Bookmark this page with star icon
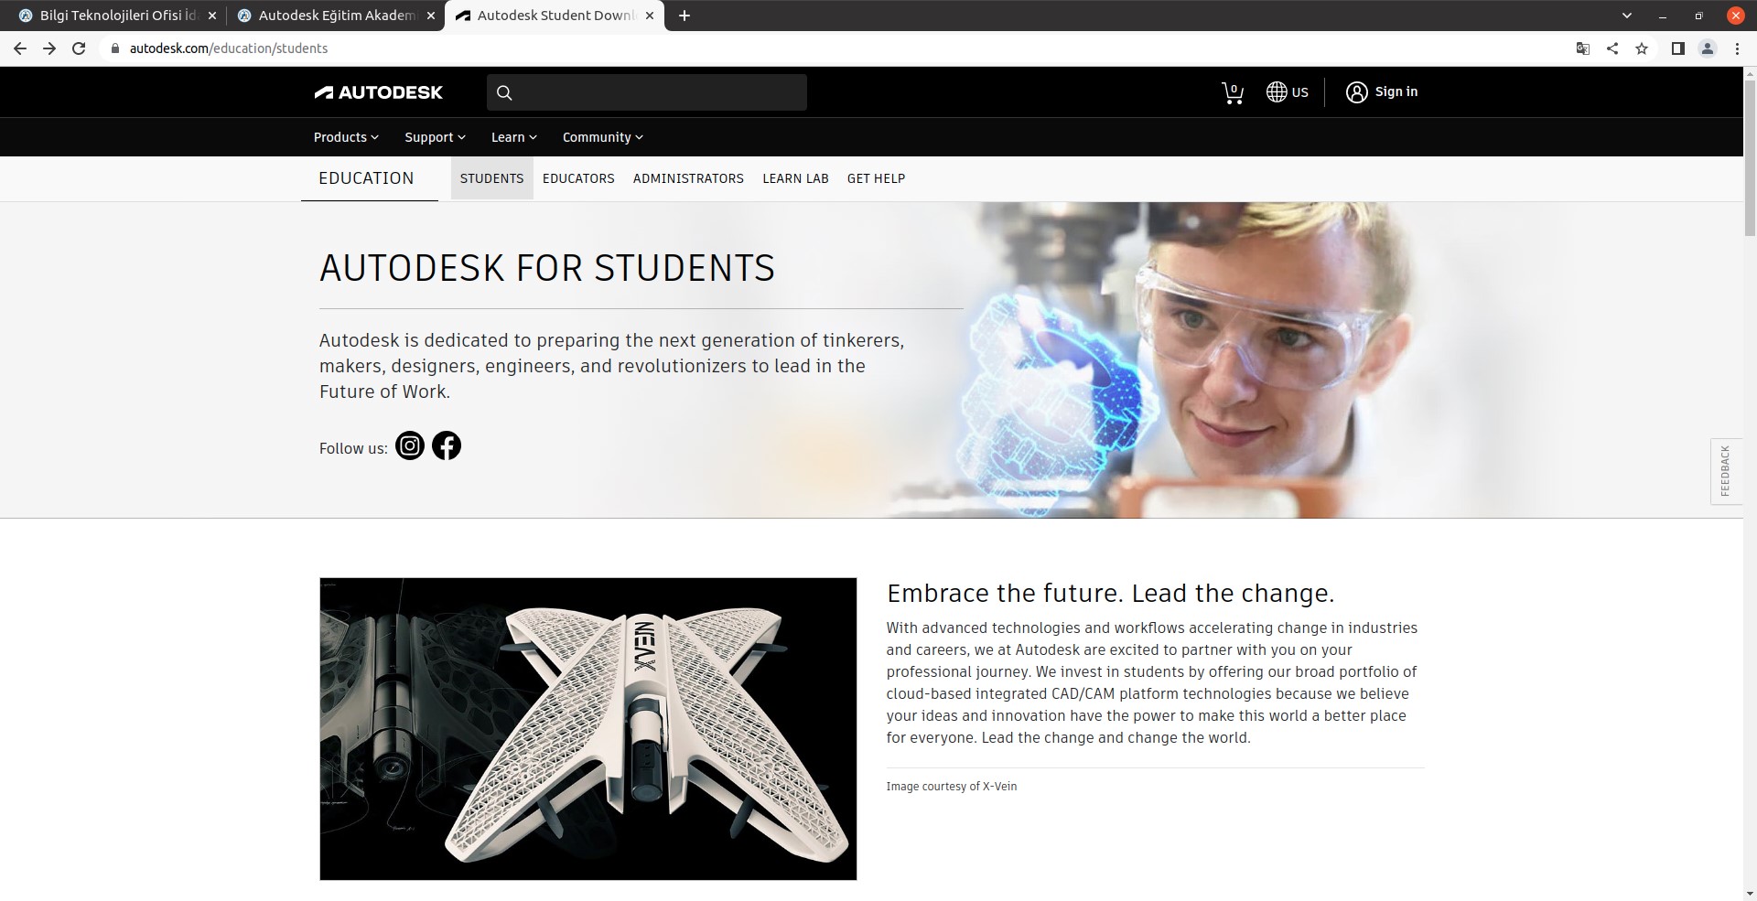Screen dimensions: 1757x901 point(1642,48)
